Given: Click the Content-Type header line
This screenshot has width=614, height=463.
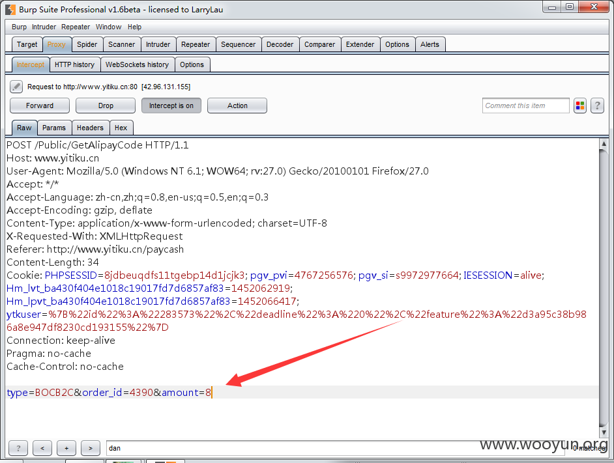Looking at the screenshot, I should tap(167, 223).
